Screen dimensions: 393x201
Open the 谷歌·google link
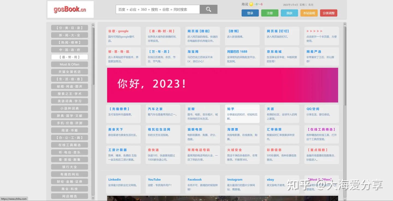[x=118, y=31]
